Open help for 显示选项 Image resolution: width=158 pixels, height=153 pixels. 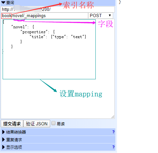113,147
